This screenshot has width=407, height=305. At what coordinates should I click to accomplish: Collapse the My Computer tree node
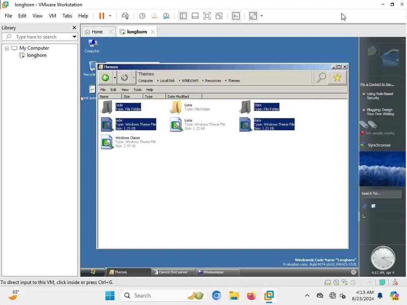7,48
